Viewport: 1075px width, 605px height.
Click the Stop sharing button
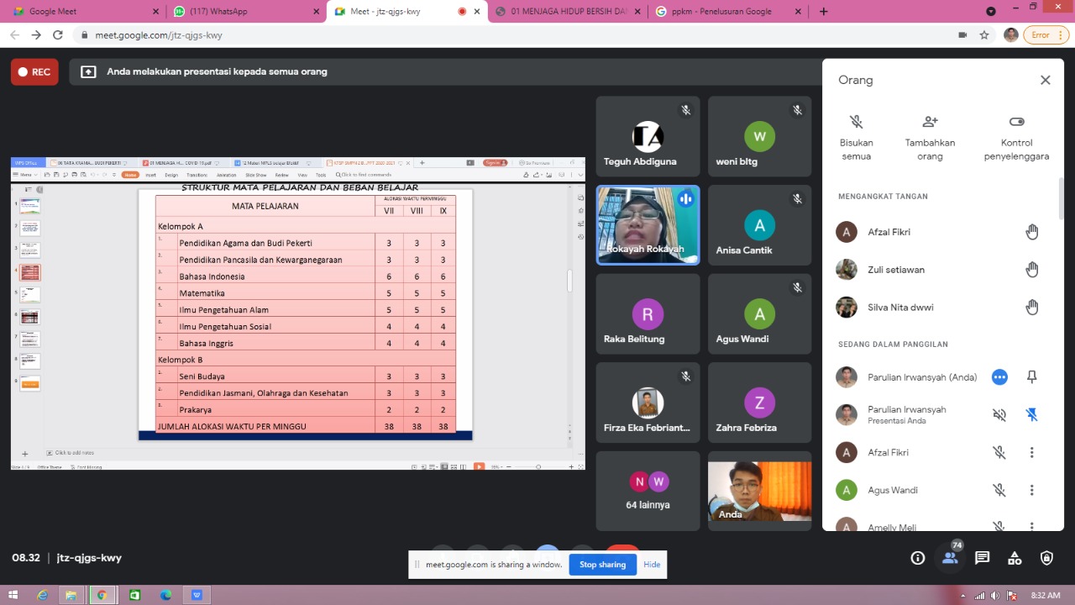602,565
